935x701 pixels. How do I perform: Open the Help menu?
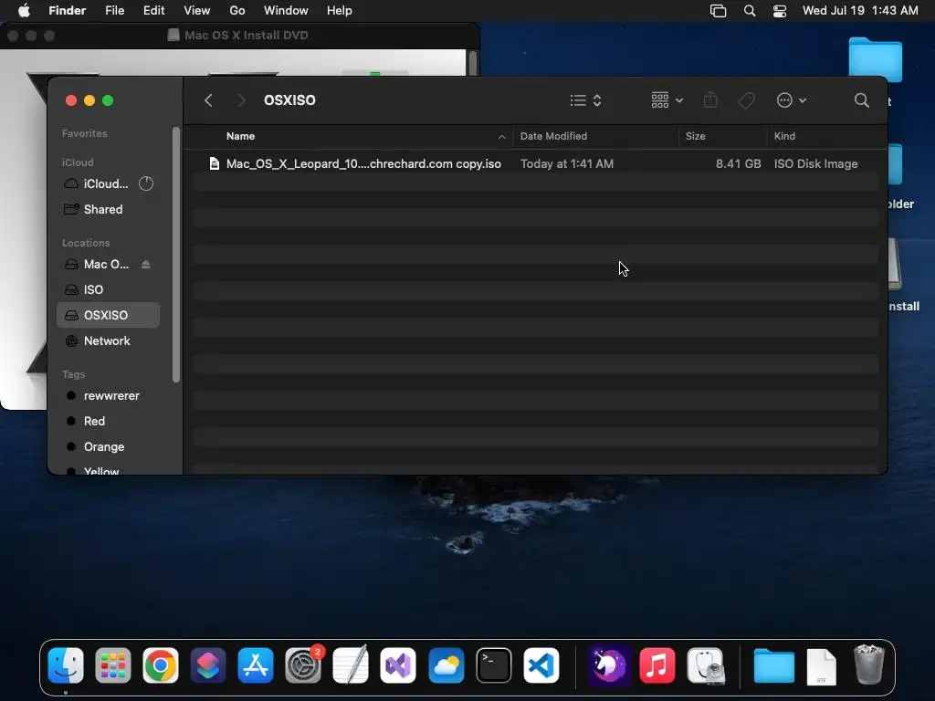(340, 10)
